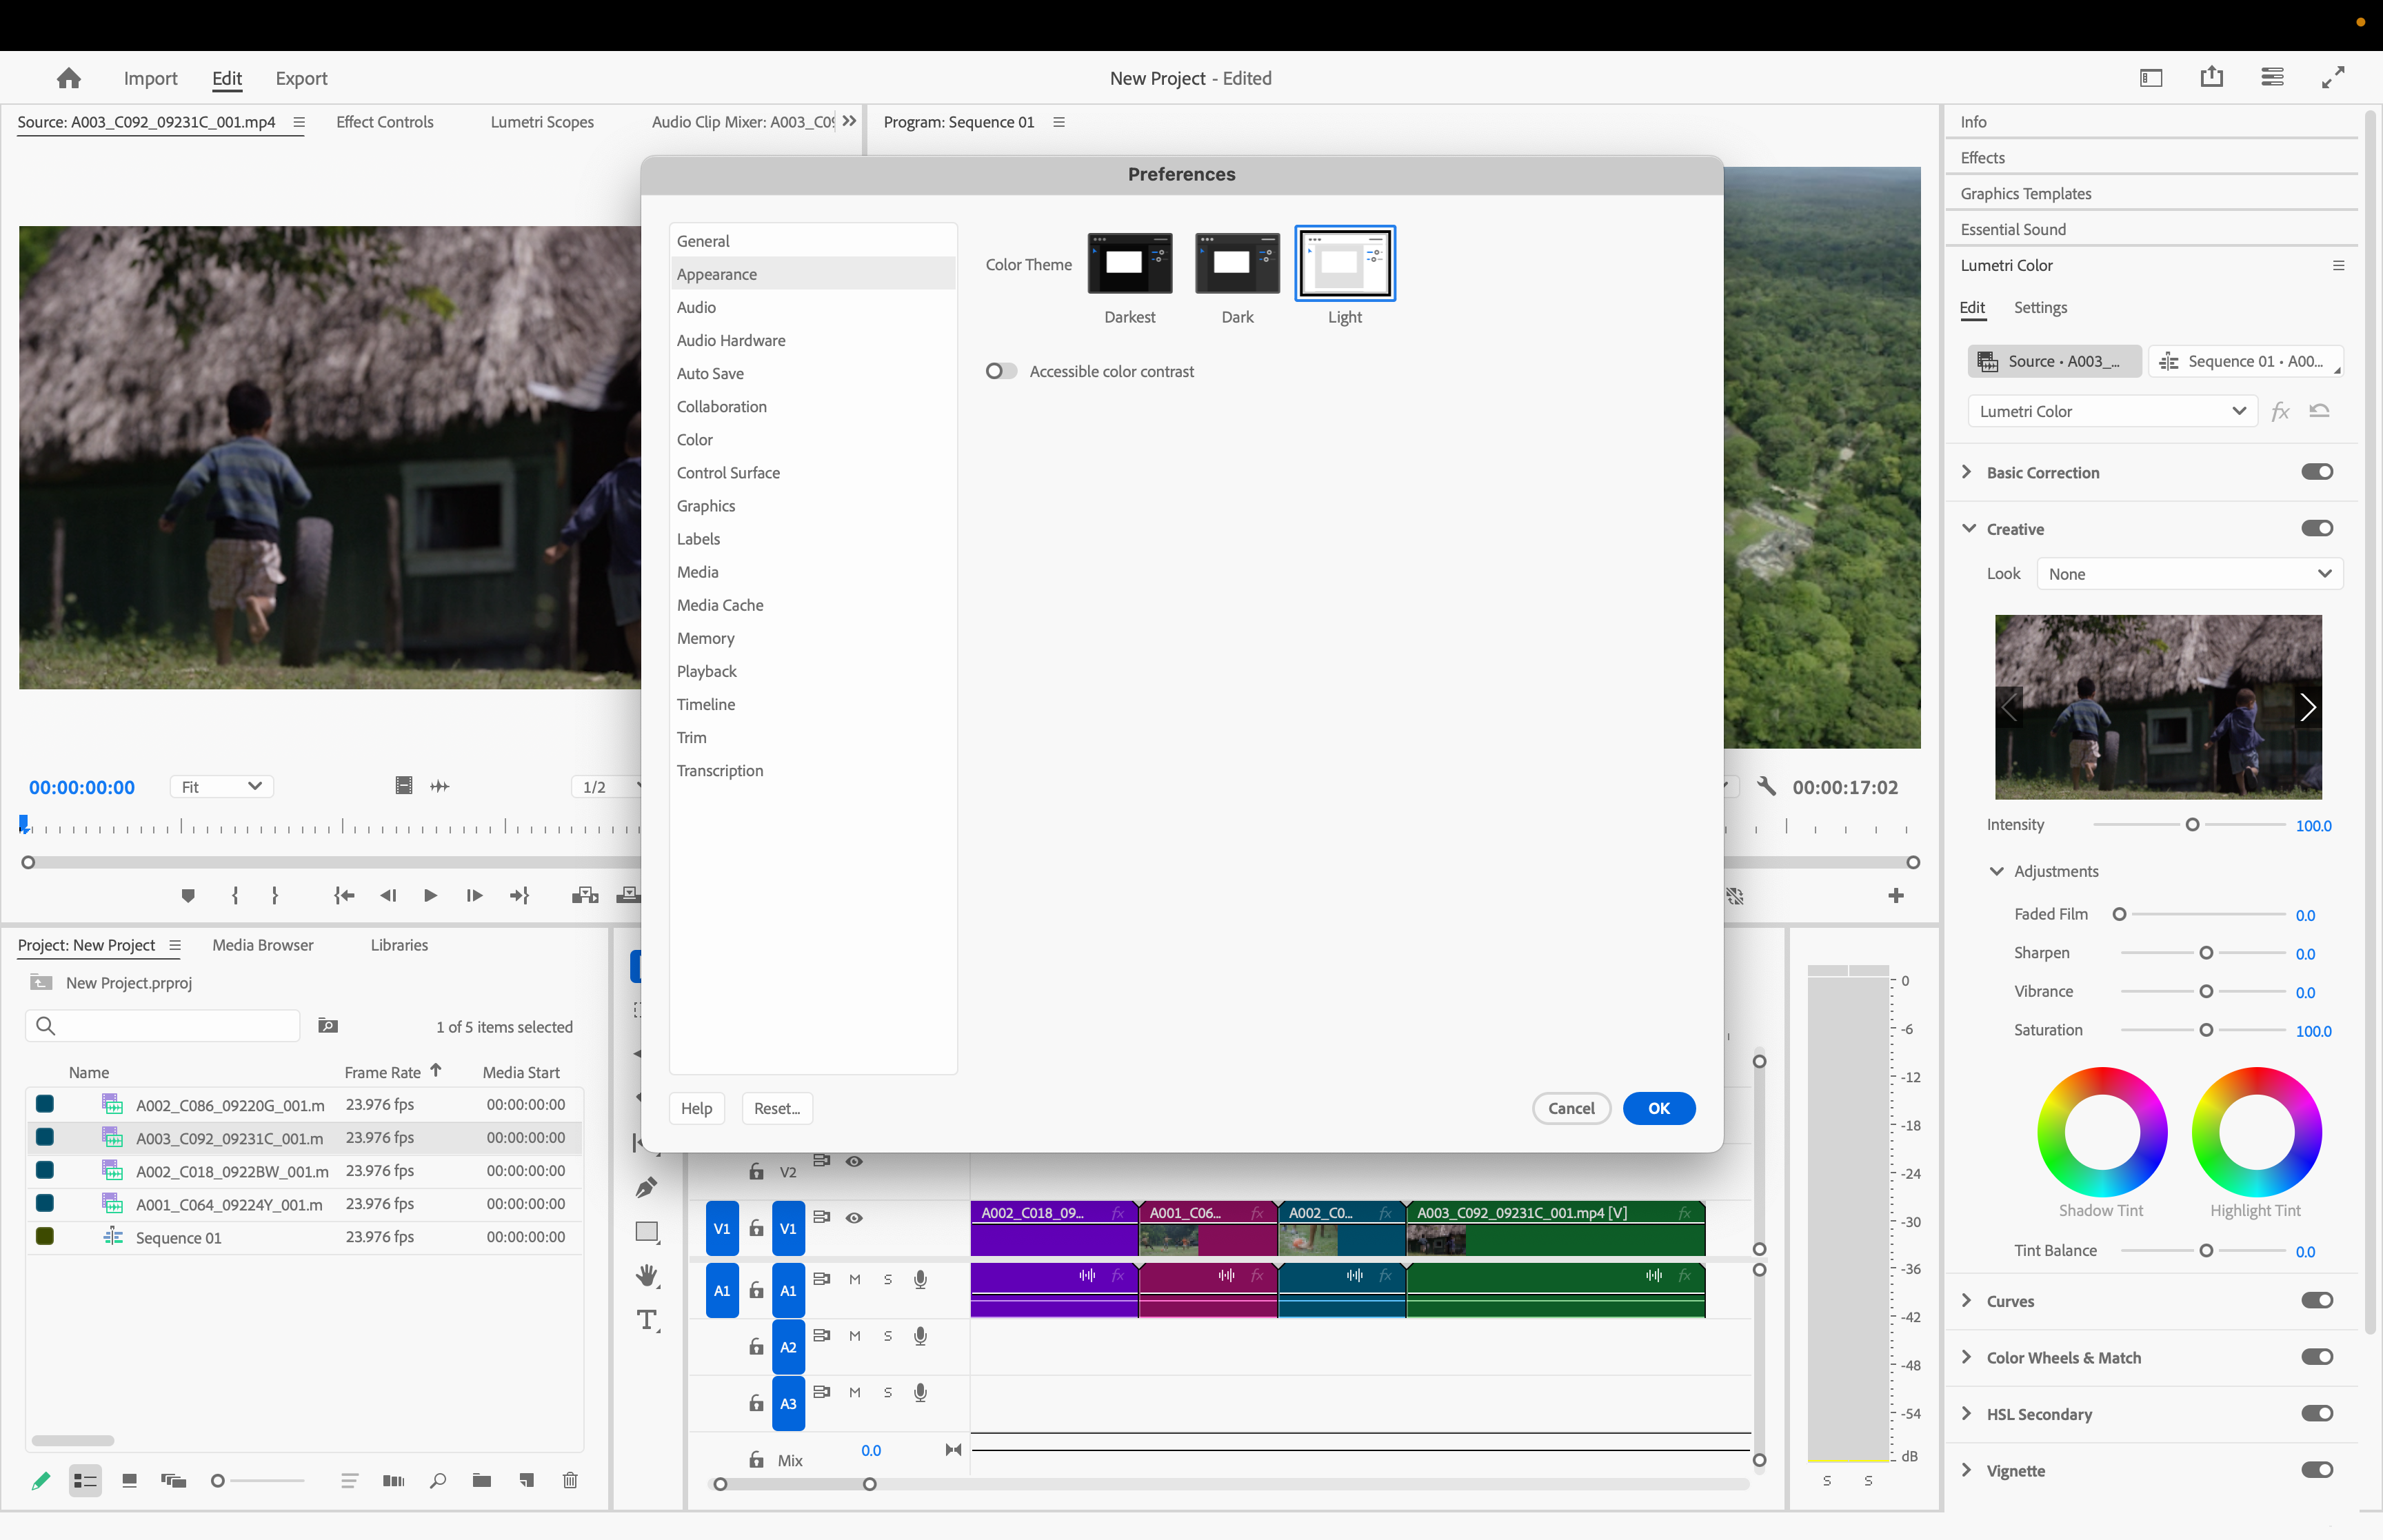Screen dimensions: 2383x1540
Task: Open the Effect Controls tab
Action: coord(385,122)
